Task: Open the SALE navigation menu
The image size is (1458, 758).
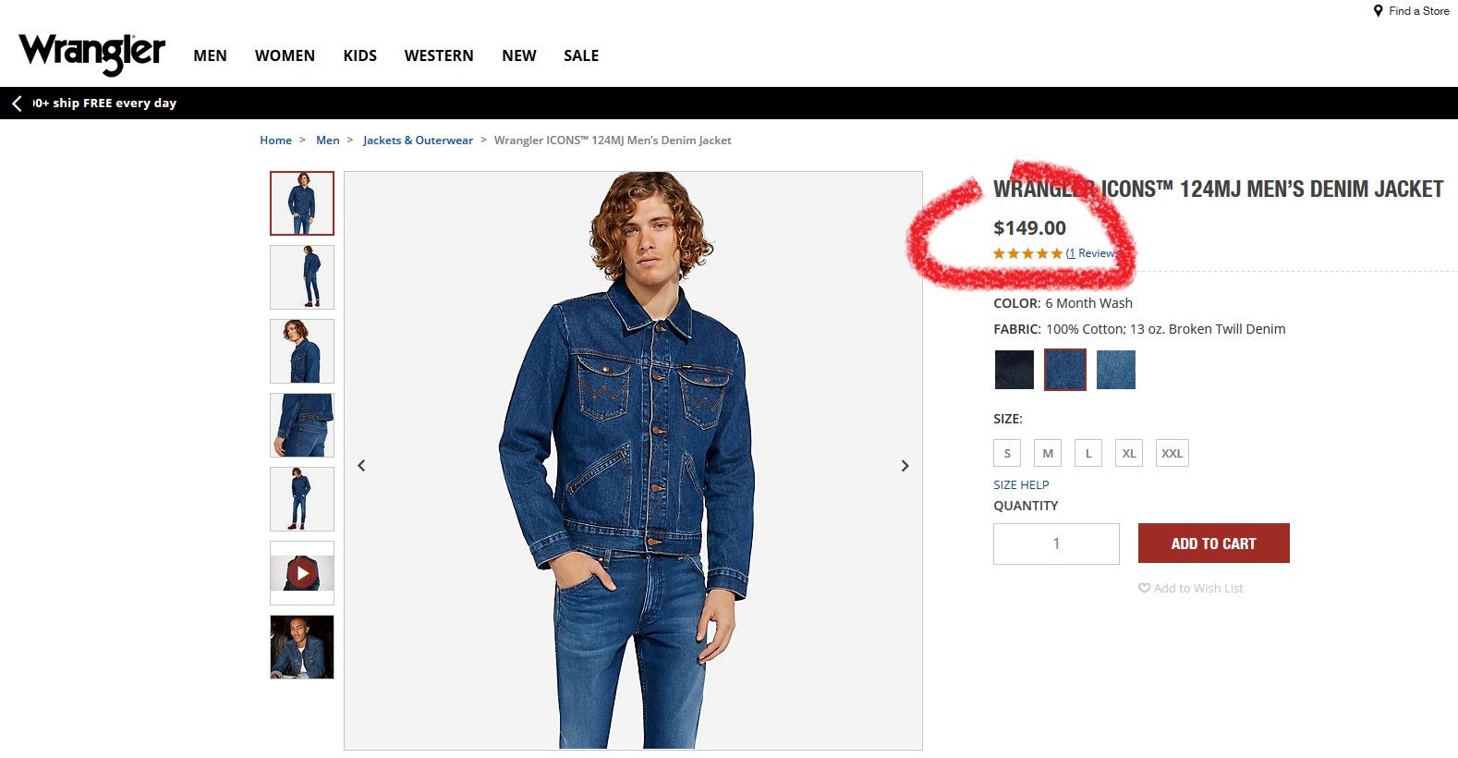Action: 581,55
